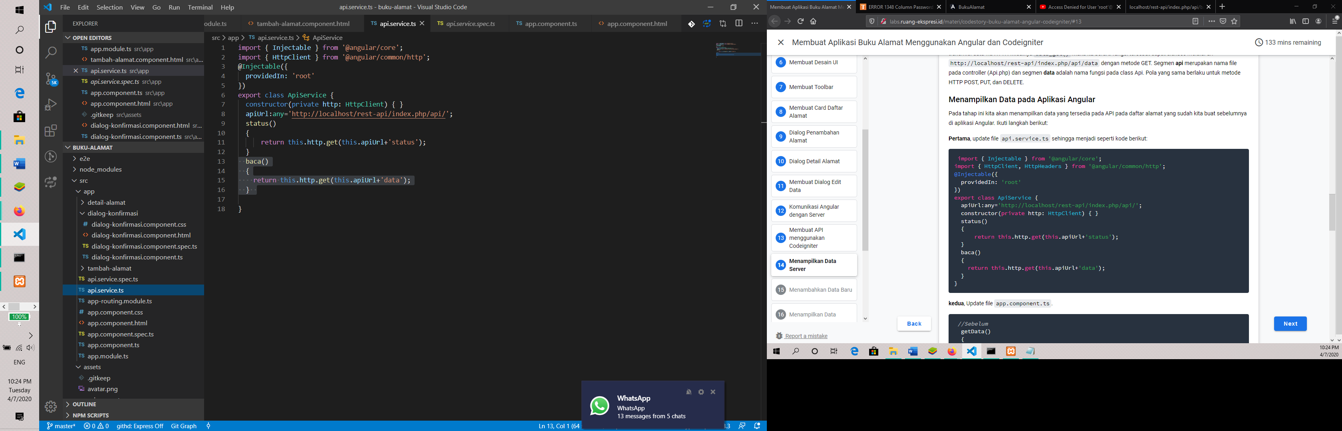
Task: Click Firefox back navigation arrow
Action: 774,21
